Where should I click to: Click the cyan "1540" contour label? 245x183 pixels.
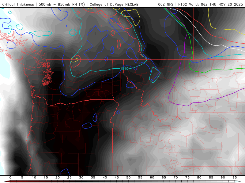coord(124,69)
